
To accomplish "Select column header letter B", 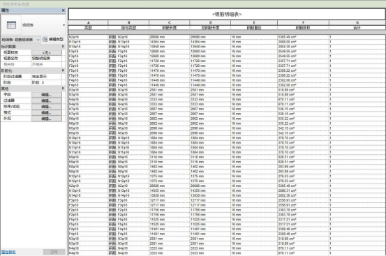I will [128, 22].
